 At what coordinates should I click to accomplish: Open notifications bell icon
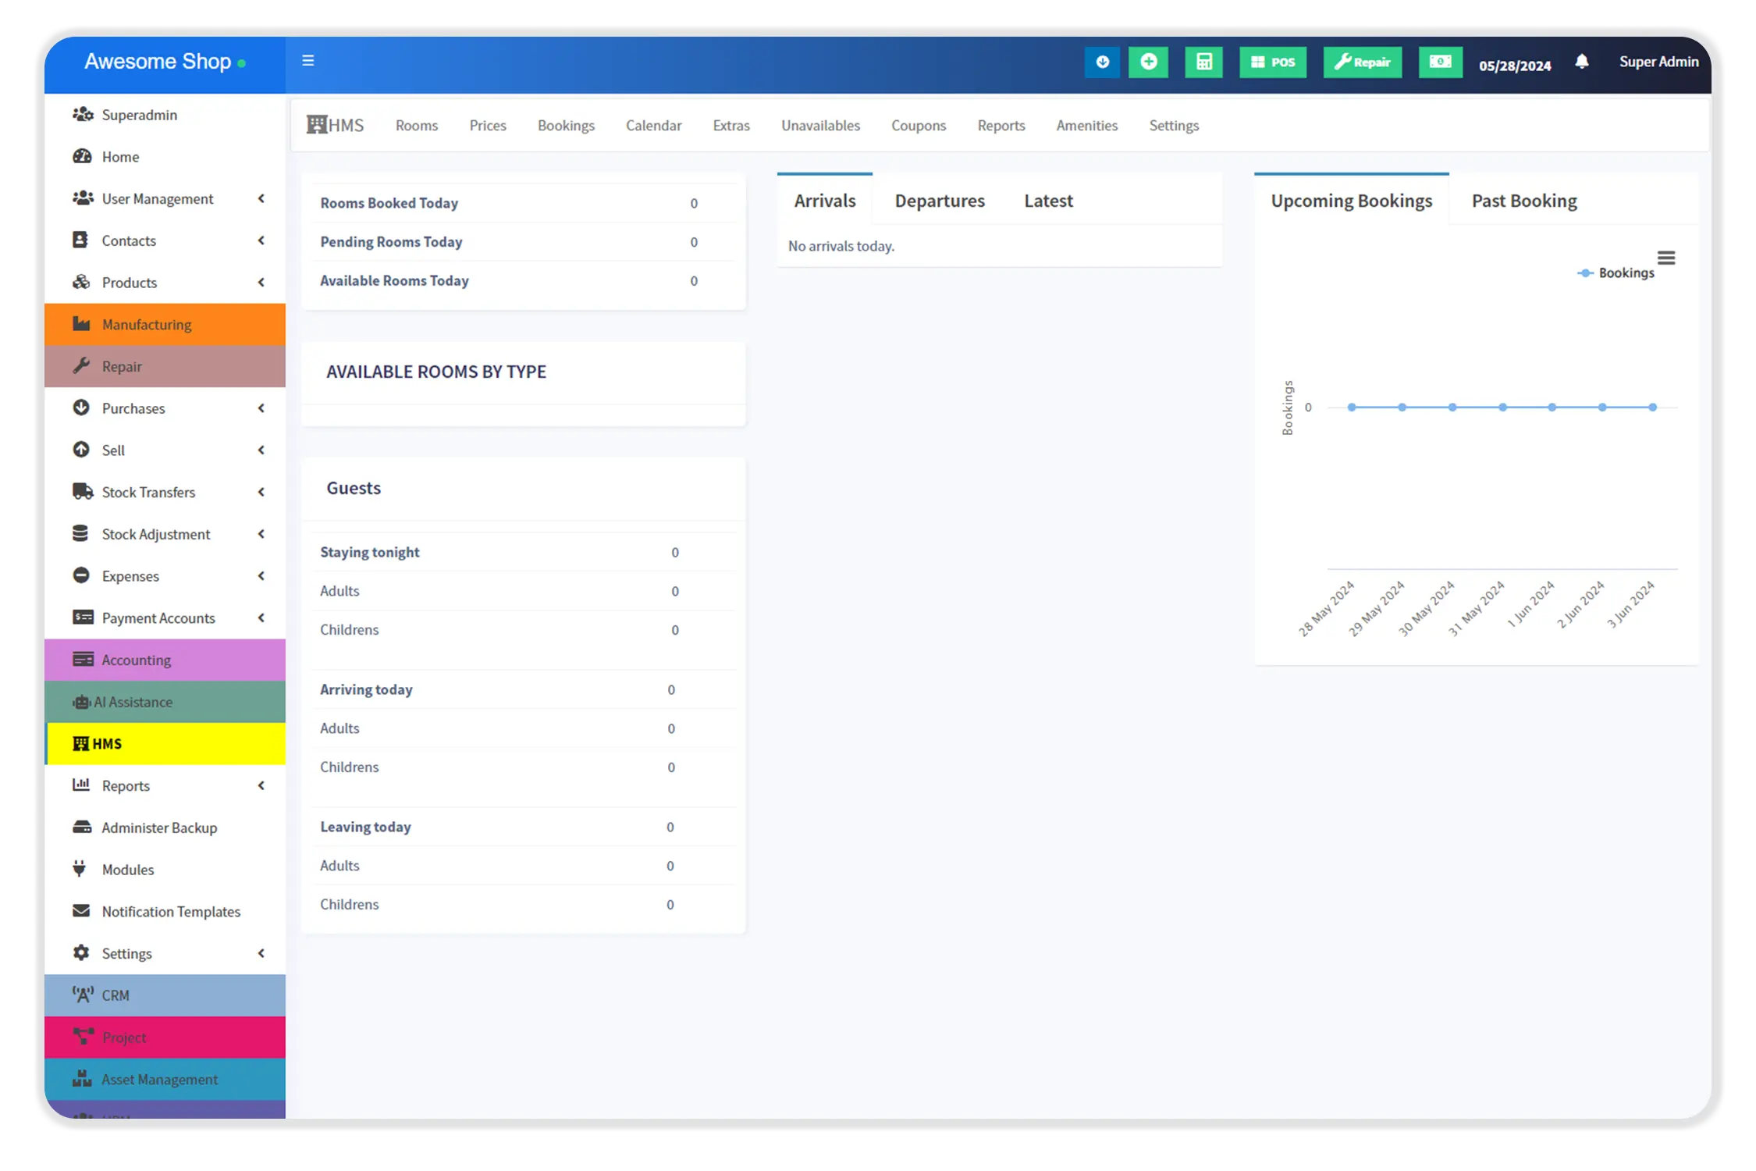click(x=1581, y=62)
